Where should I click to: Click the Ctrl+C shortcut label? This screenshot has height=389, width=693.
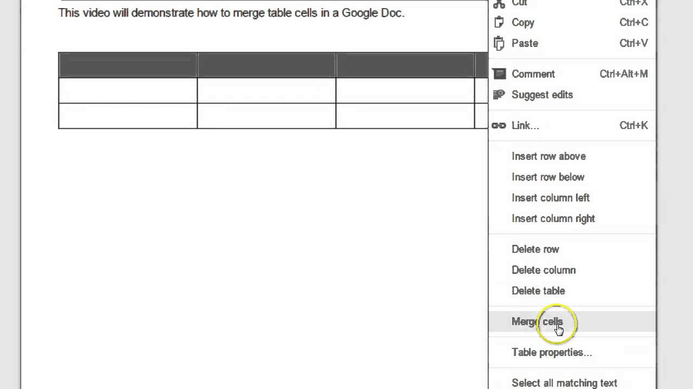[633, 23]
